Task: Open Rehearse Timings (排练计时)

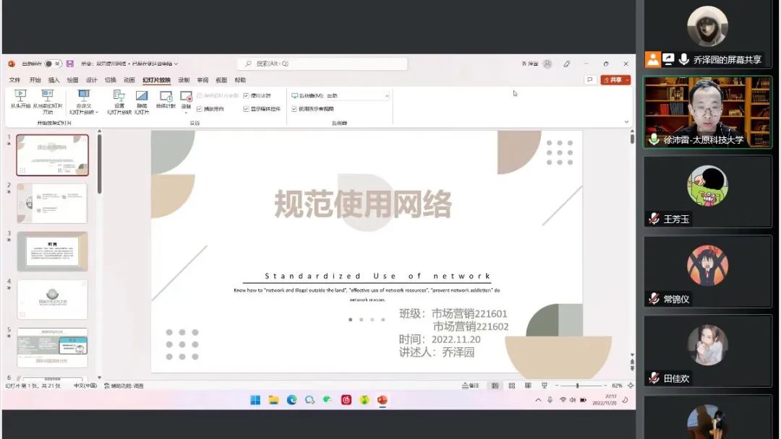Action: pos(166,99)
